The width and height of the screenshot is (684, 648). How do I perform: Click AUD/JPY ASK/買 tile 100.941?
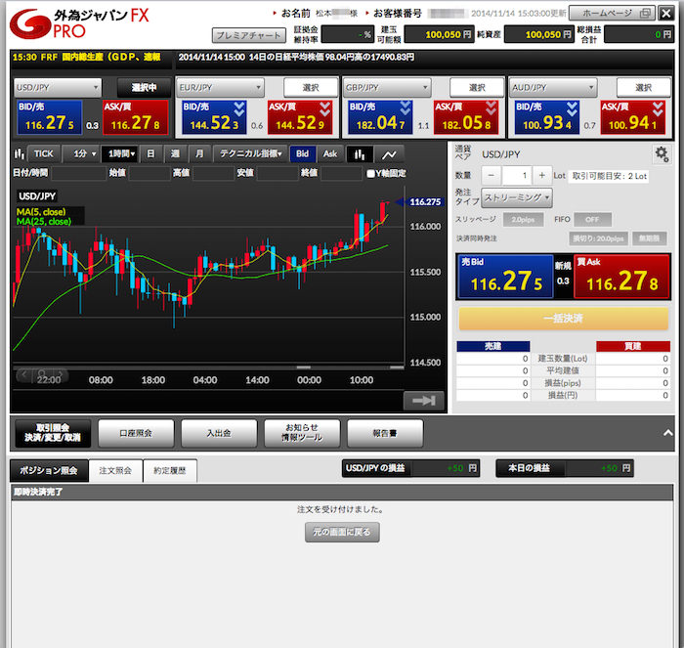tap(633, 117)
